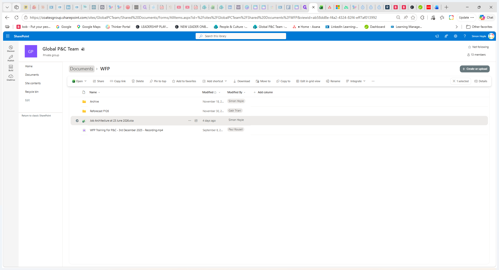
Task: Toggle Not following for this site
Action: pos(478,47)
